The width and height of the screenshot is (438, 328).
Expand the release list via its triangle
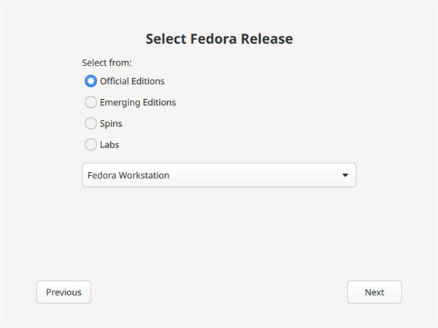tap(345, 176)
